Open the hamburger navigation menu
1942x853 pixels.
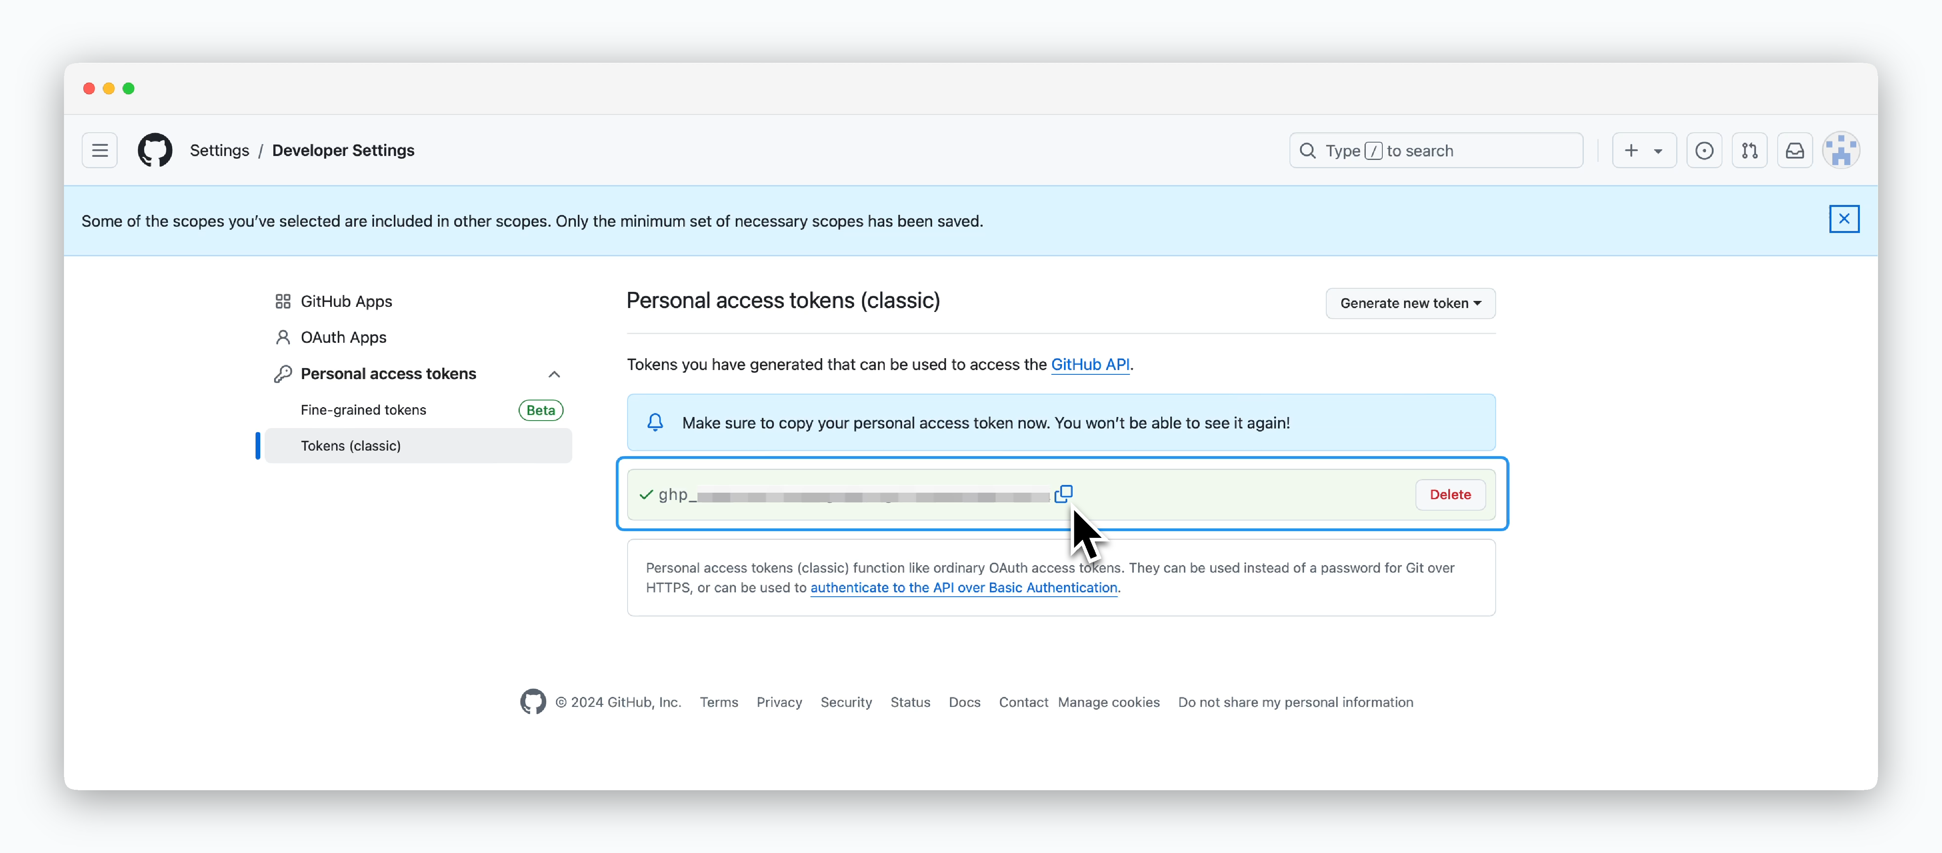coord(100,151)
